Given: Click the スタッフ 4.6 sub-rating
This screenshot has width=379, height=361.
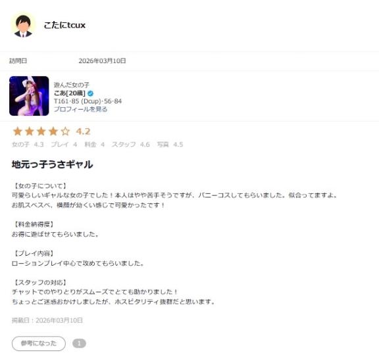Looking at the screenshot, I should click(131, 145).
